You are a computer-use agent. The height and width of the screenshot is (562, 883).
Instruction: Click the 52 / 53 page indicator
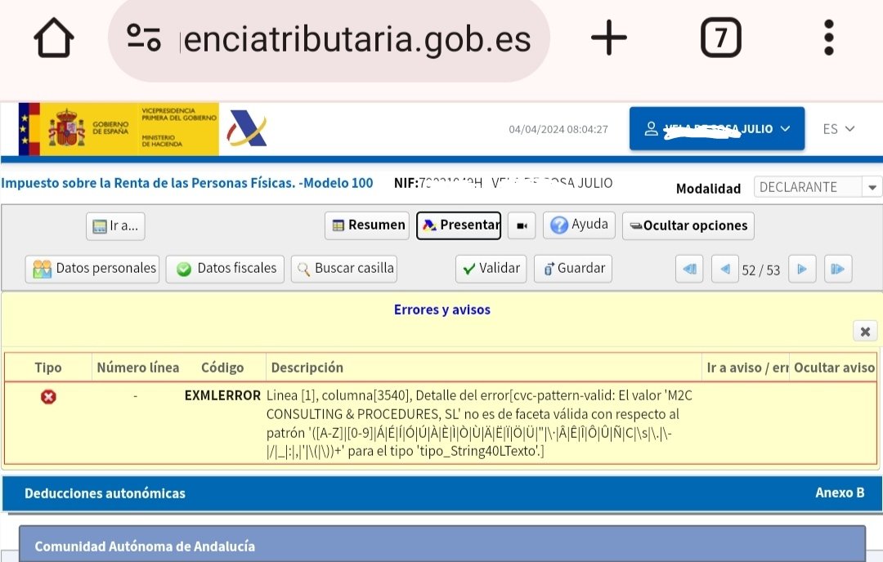click(x=761, y=270)
